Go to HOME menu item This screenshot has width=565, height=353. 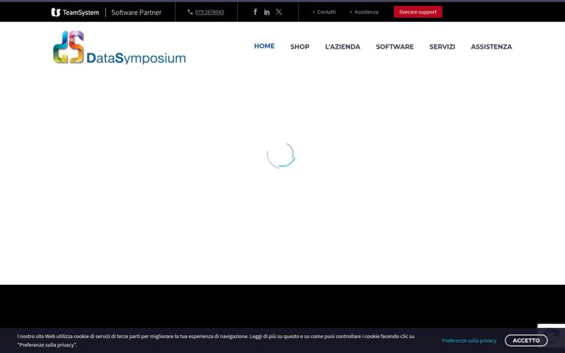(x=264, y=46)
